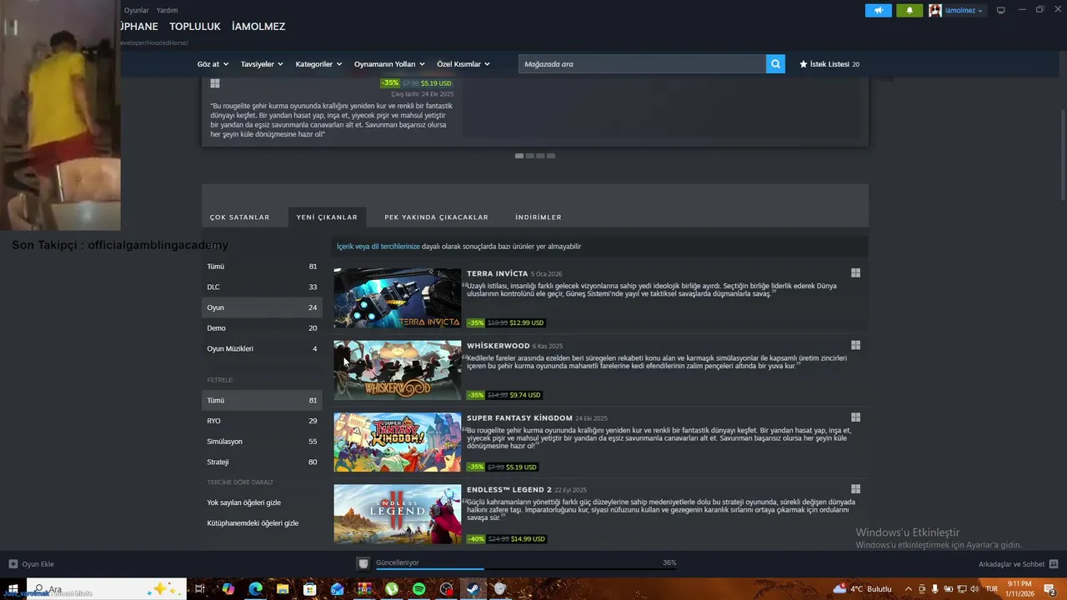Filter by RYO genre
Image resolution: width=1067 pixels, height=600 pixels.
262,421
